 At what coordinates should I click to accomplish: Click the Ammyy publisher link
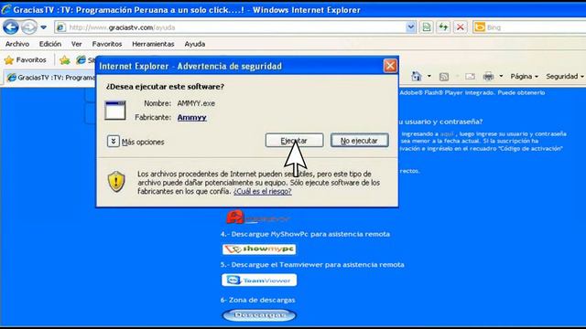[191, 117]
